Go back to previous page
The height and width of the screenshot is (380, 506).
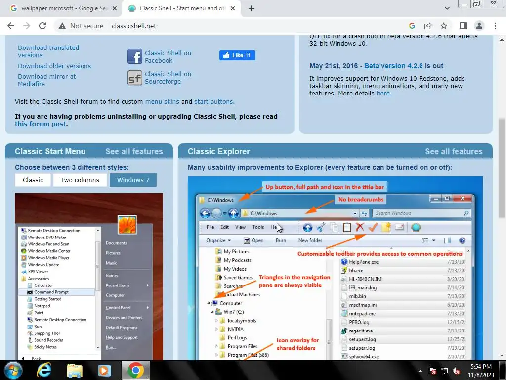(11, 26)
